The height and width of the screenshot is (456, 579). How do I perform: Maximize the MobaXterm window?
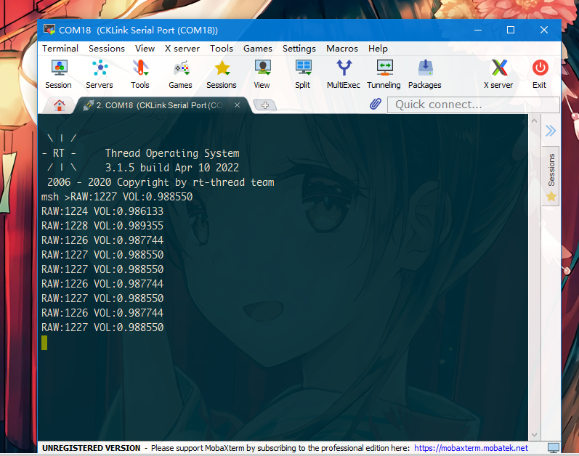pos(511,30)
